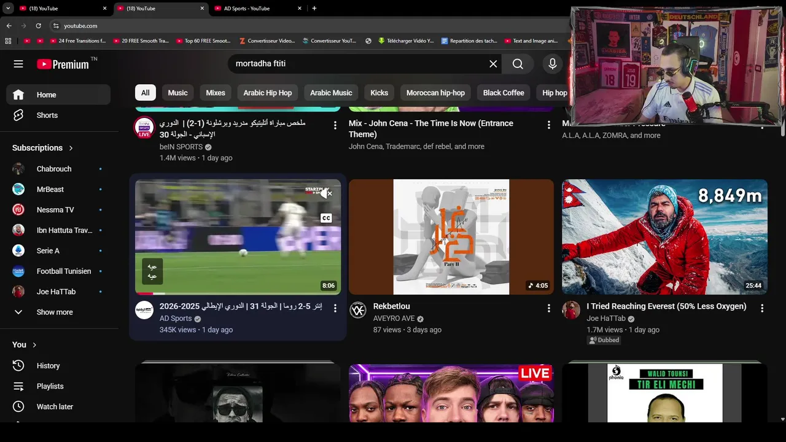Select the Arabic Hip Hop chip
Viewport: 786px width, 442px height.
(x=267, y=93)
